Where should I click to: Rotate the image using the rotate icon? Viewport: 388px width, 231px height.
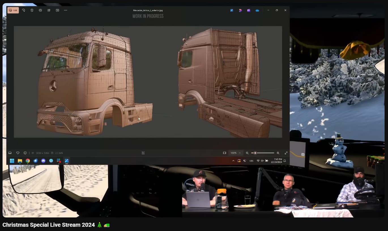(x=24, y=10)
